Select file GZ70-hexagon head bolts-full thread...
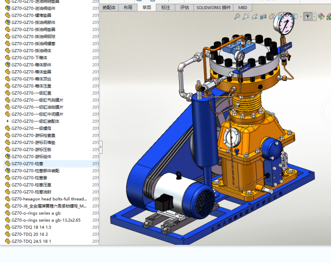 (49, 199)
